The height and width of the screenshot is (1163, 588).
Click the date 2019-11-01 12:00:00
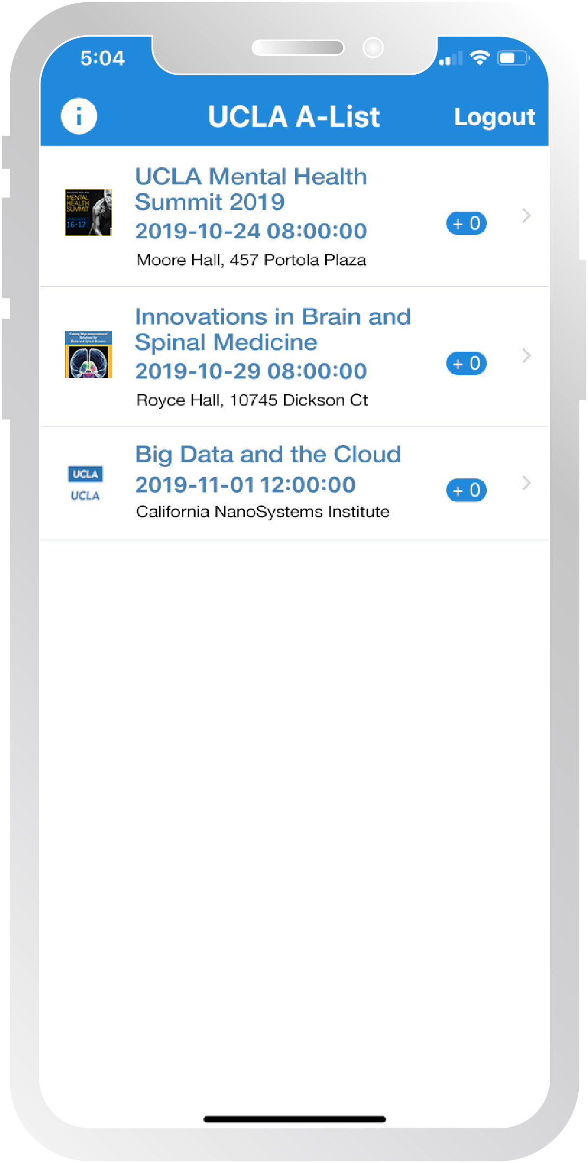(x=245, y=485)
